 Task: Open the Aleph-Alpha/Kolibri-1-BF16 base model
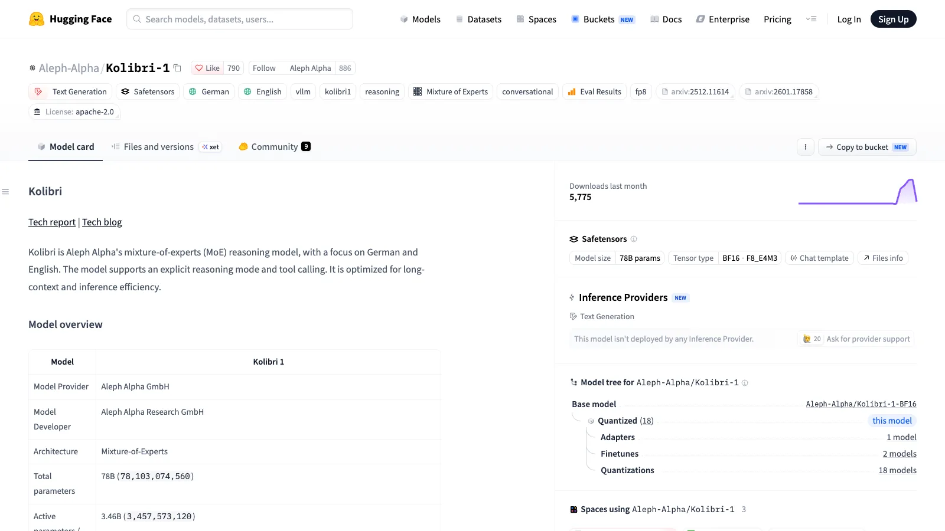pyautogui.click(x=861, y=404)
